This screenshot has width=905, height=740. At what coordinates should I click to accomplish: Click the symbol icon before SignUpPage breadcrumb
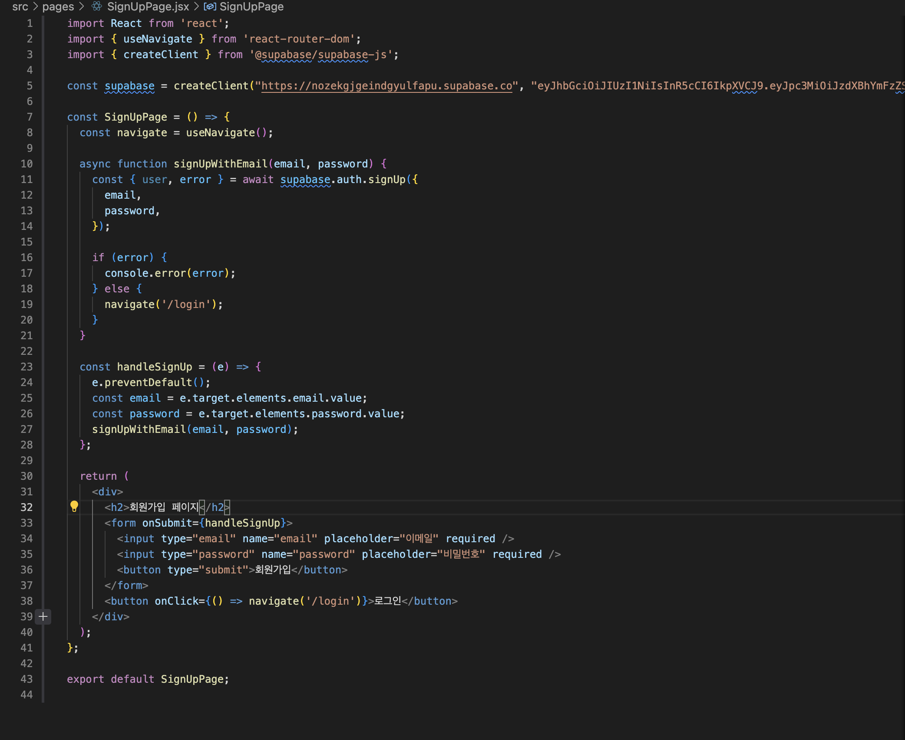(210, 7)
